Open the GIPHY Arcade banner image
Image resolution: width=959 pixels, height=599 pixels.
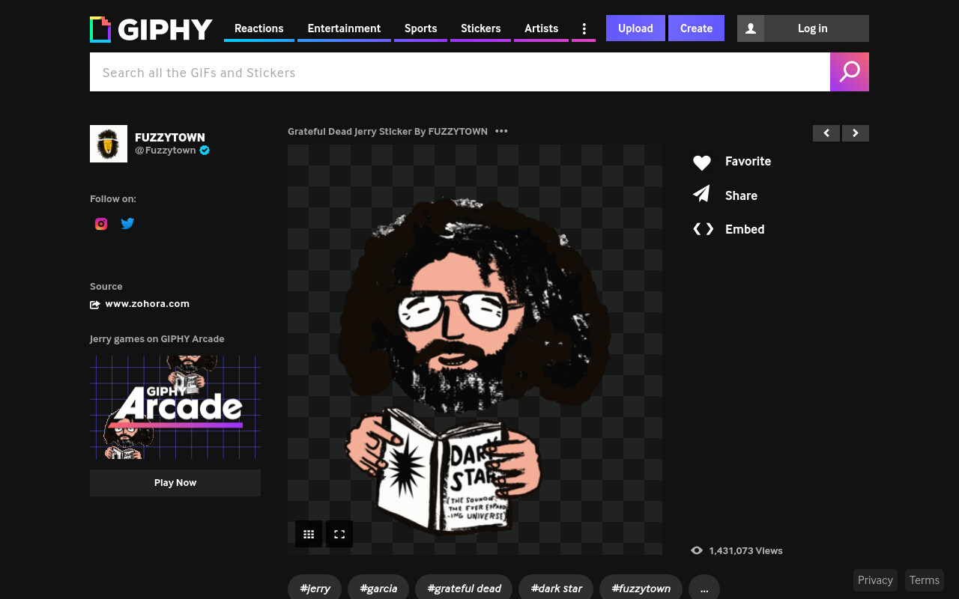(175, 407)
